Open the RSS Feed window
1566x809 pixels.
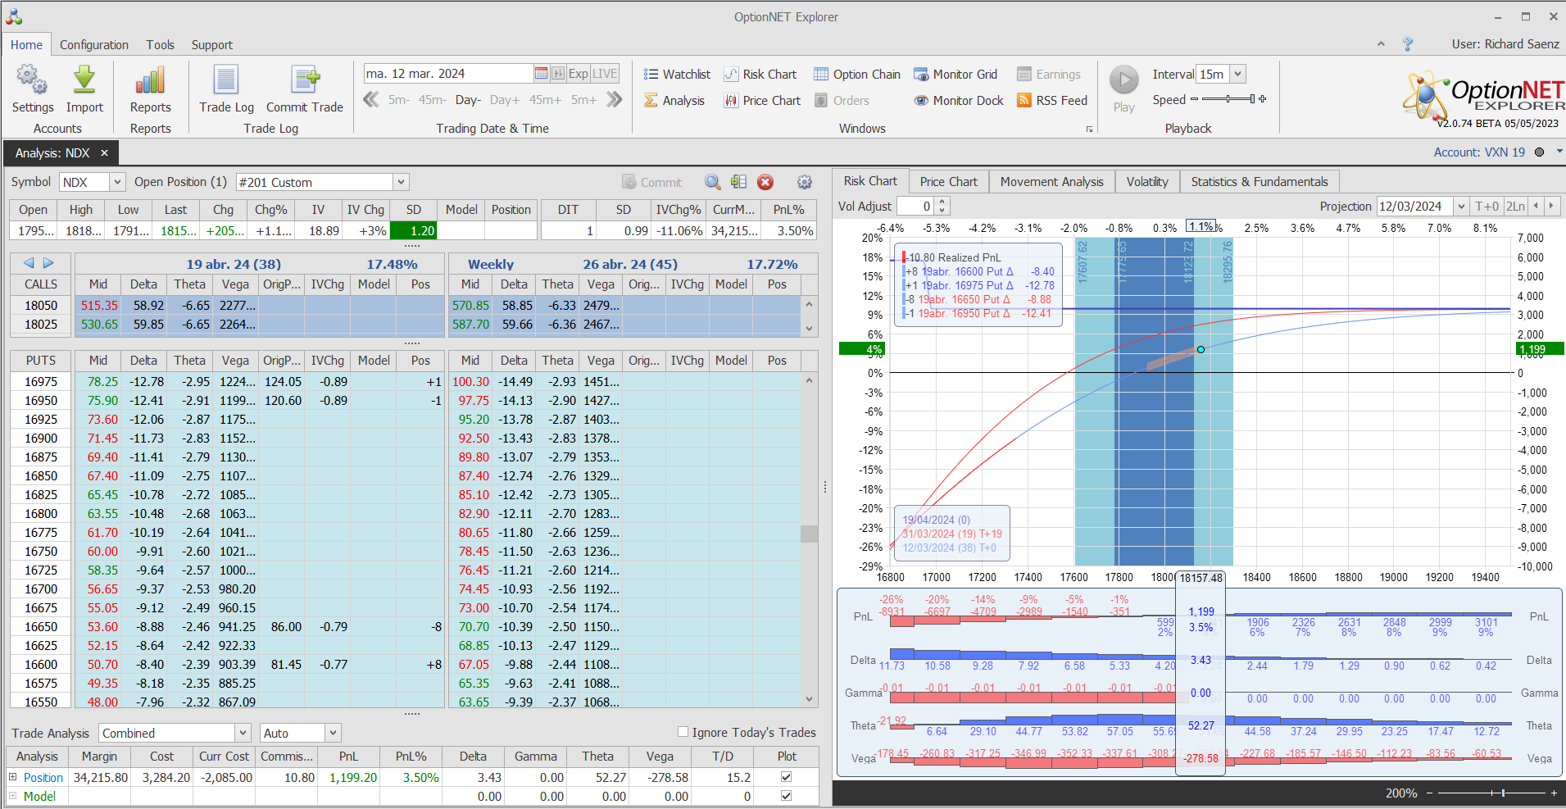[x=1051, y=101]
